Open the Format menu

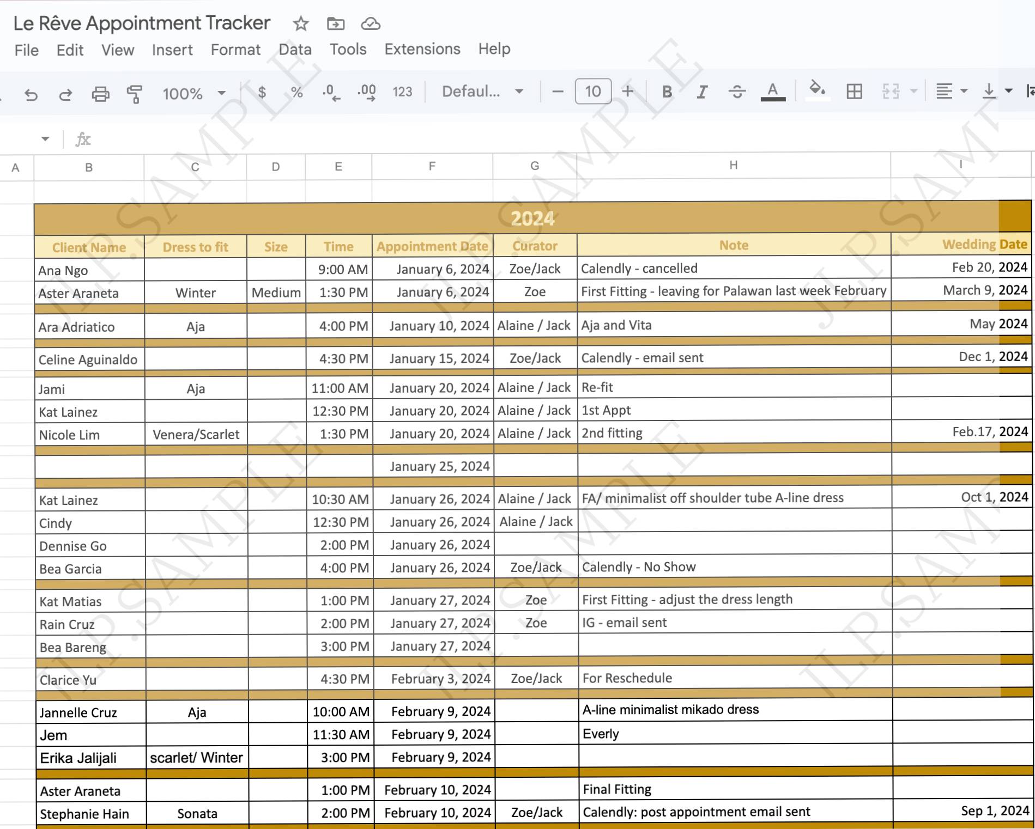pos(235,50)
